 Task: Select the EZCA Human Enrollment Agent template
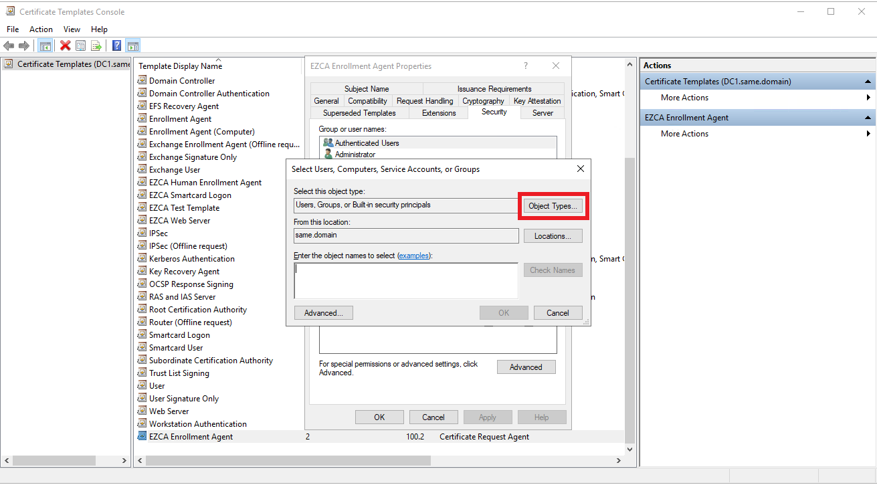tap(205, 182)
